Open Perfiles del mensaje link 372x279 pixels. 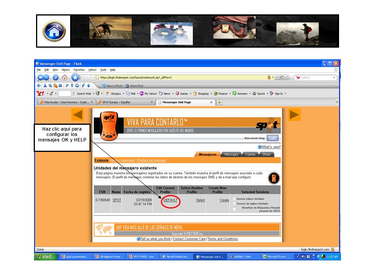tap(152, 160)
